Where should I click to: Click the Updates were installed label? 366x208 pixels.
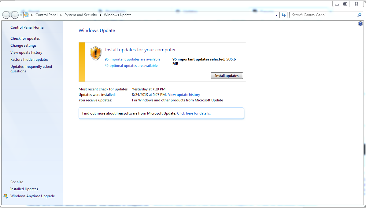(97, 95)
